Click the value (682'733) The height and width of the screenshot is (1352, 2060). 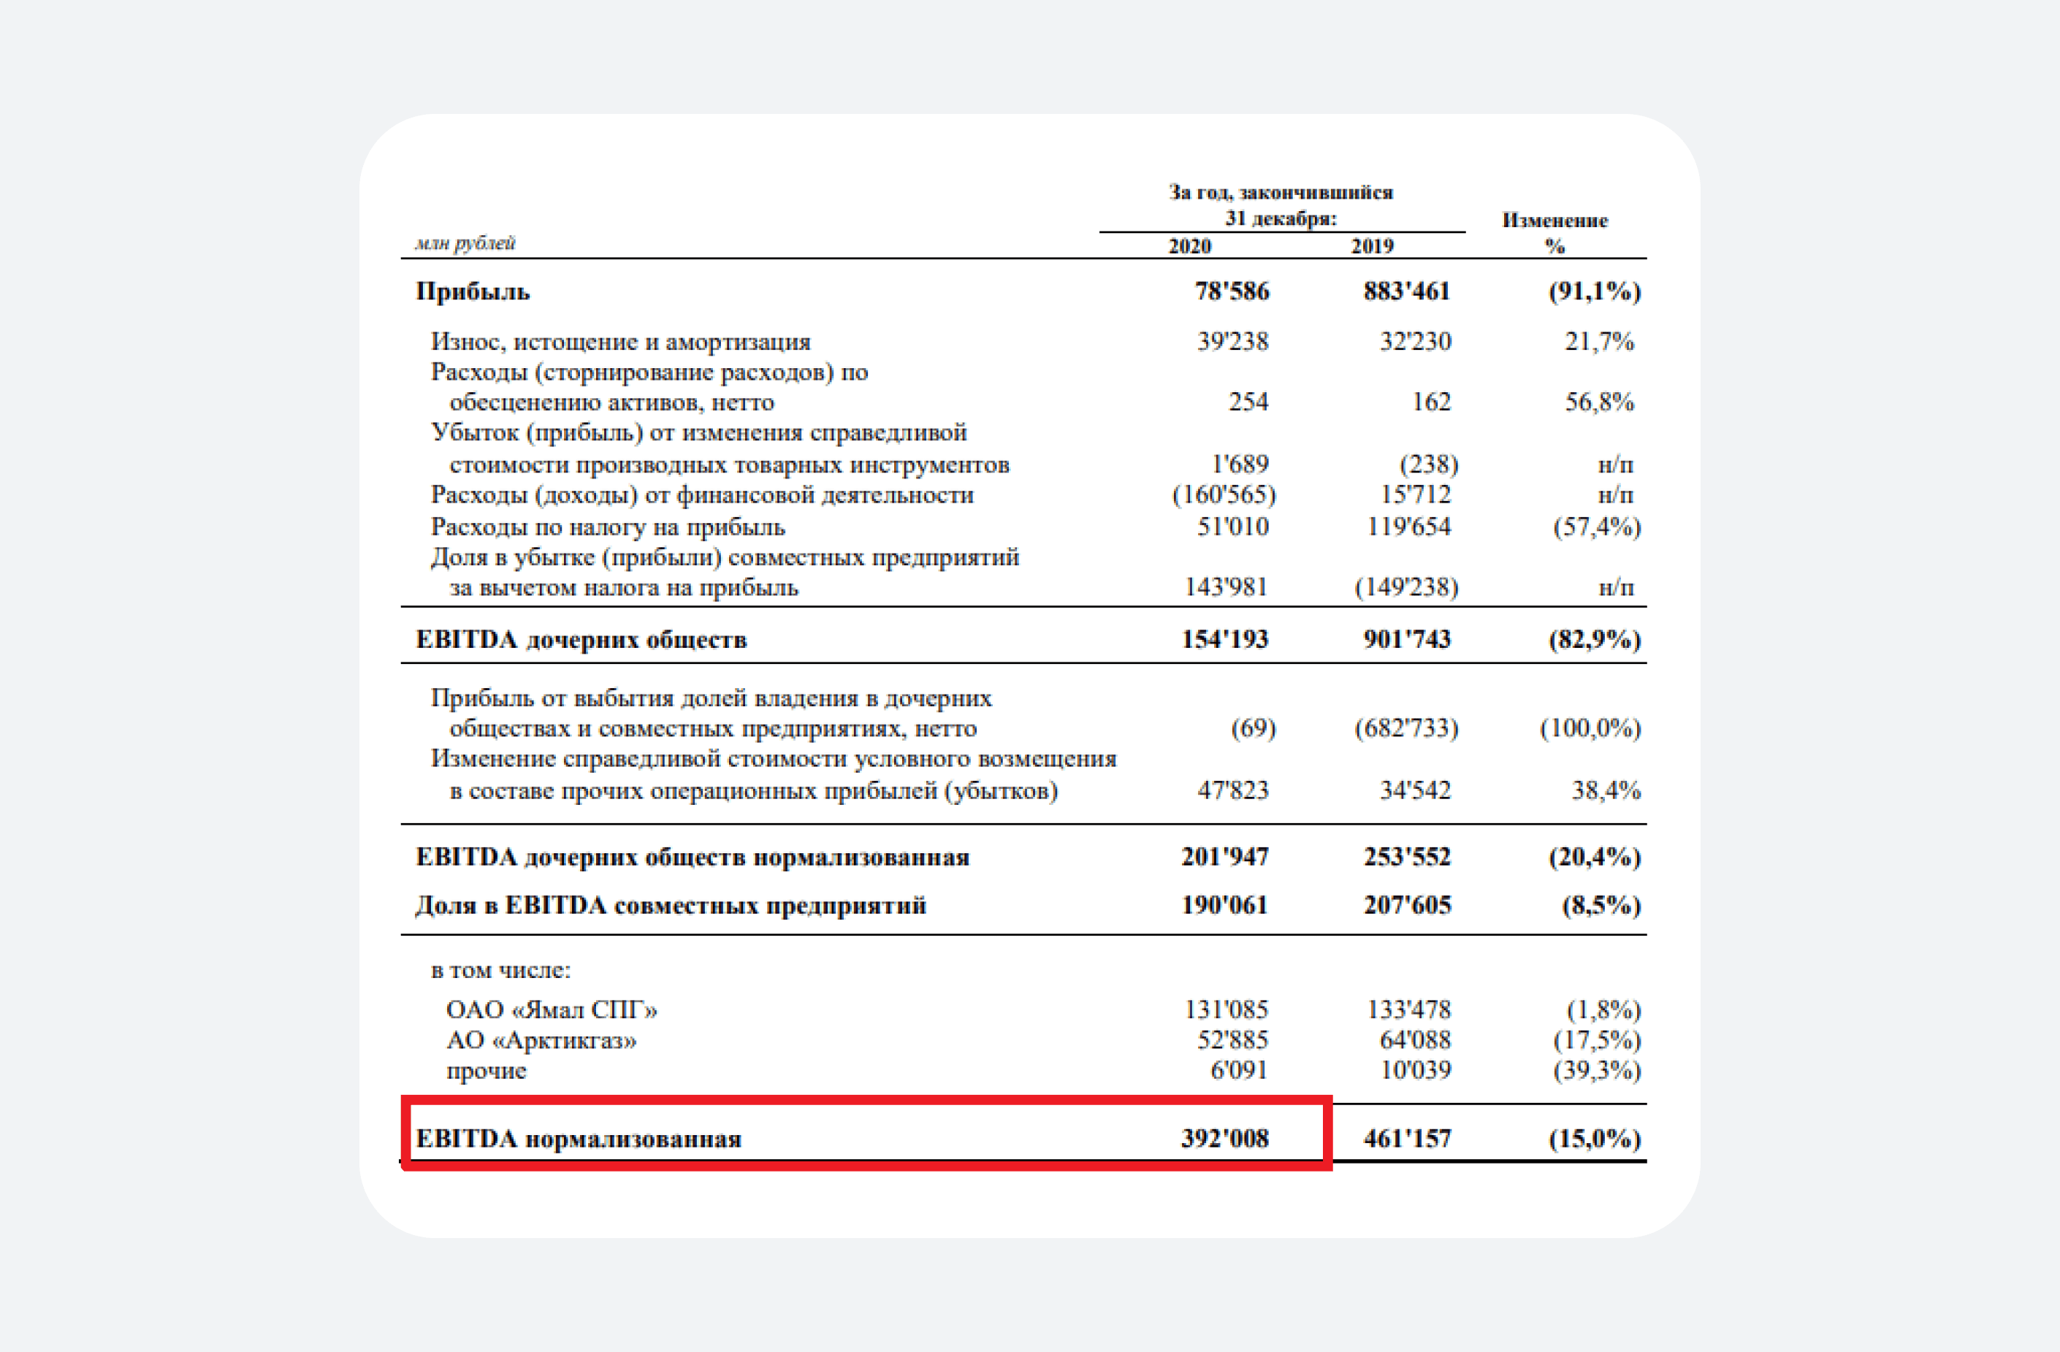tap(1406, 728)
